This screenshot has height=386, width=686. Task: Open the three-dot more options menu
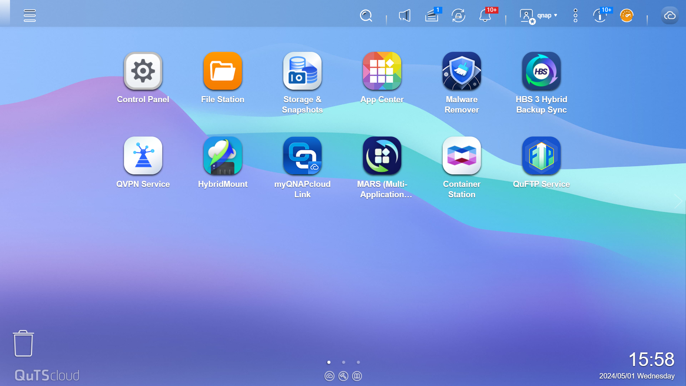click(575, 16)
